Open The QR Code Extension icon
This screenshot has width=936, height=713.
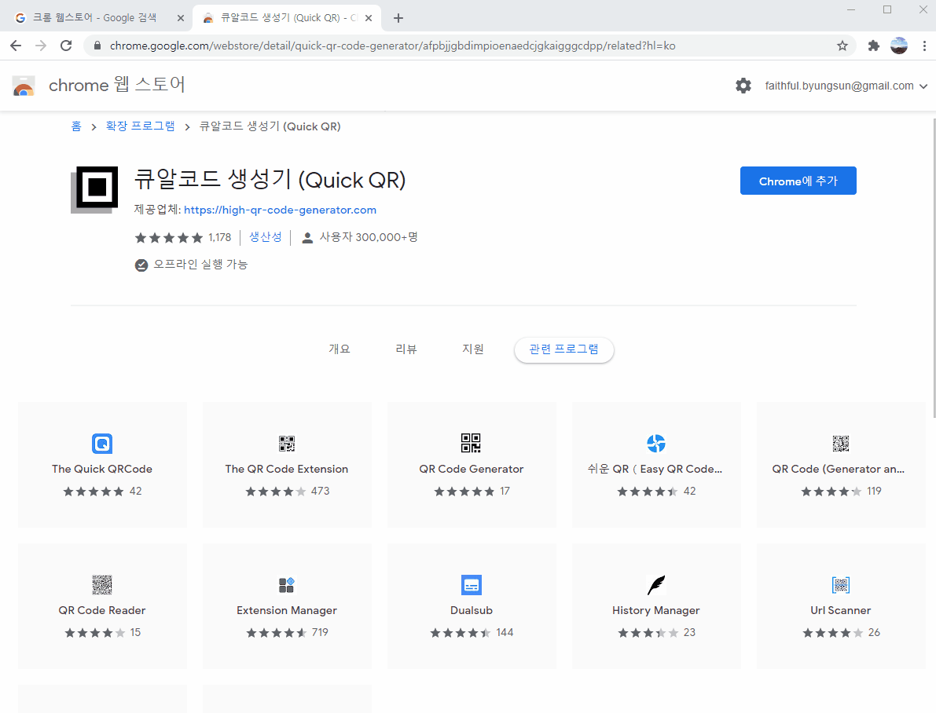click(287, 444)
